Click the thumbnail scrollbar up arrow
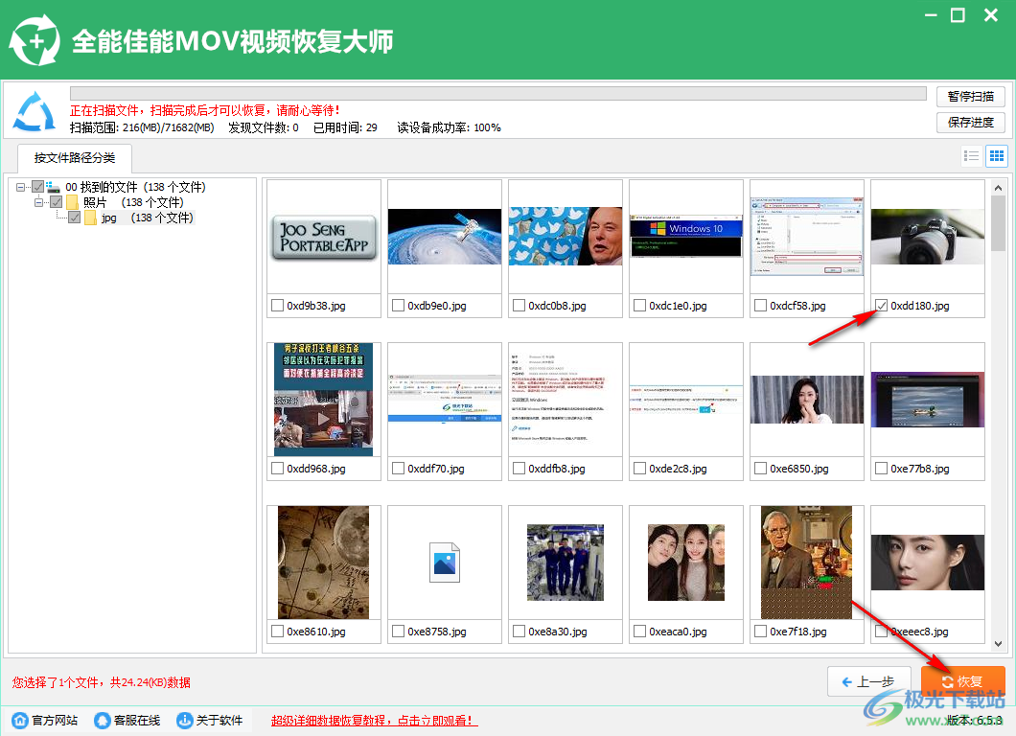The image size is (1016, 736). [x=998, y=187]
